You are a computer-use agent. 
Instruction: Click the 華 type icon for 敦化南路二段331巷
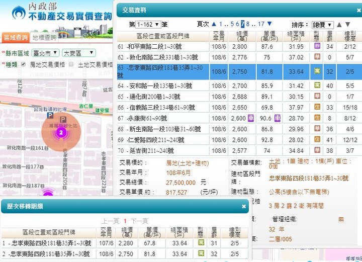pyautogui.click(x=317, y=56)
